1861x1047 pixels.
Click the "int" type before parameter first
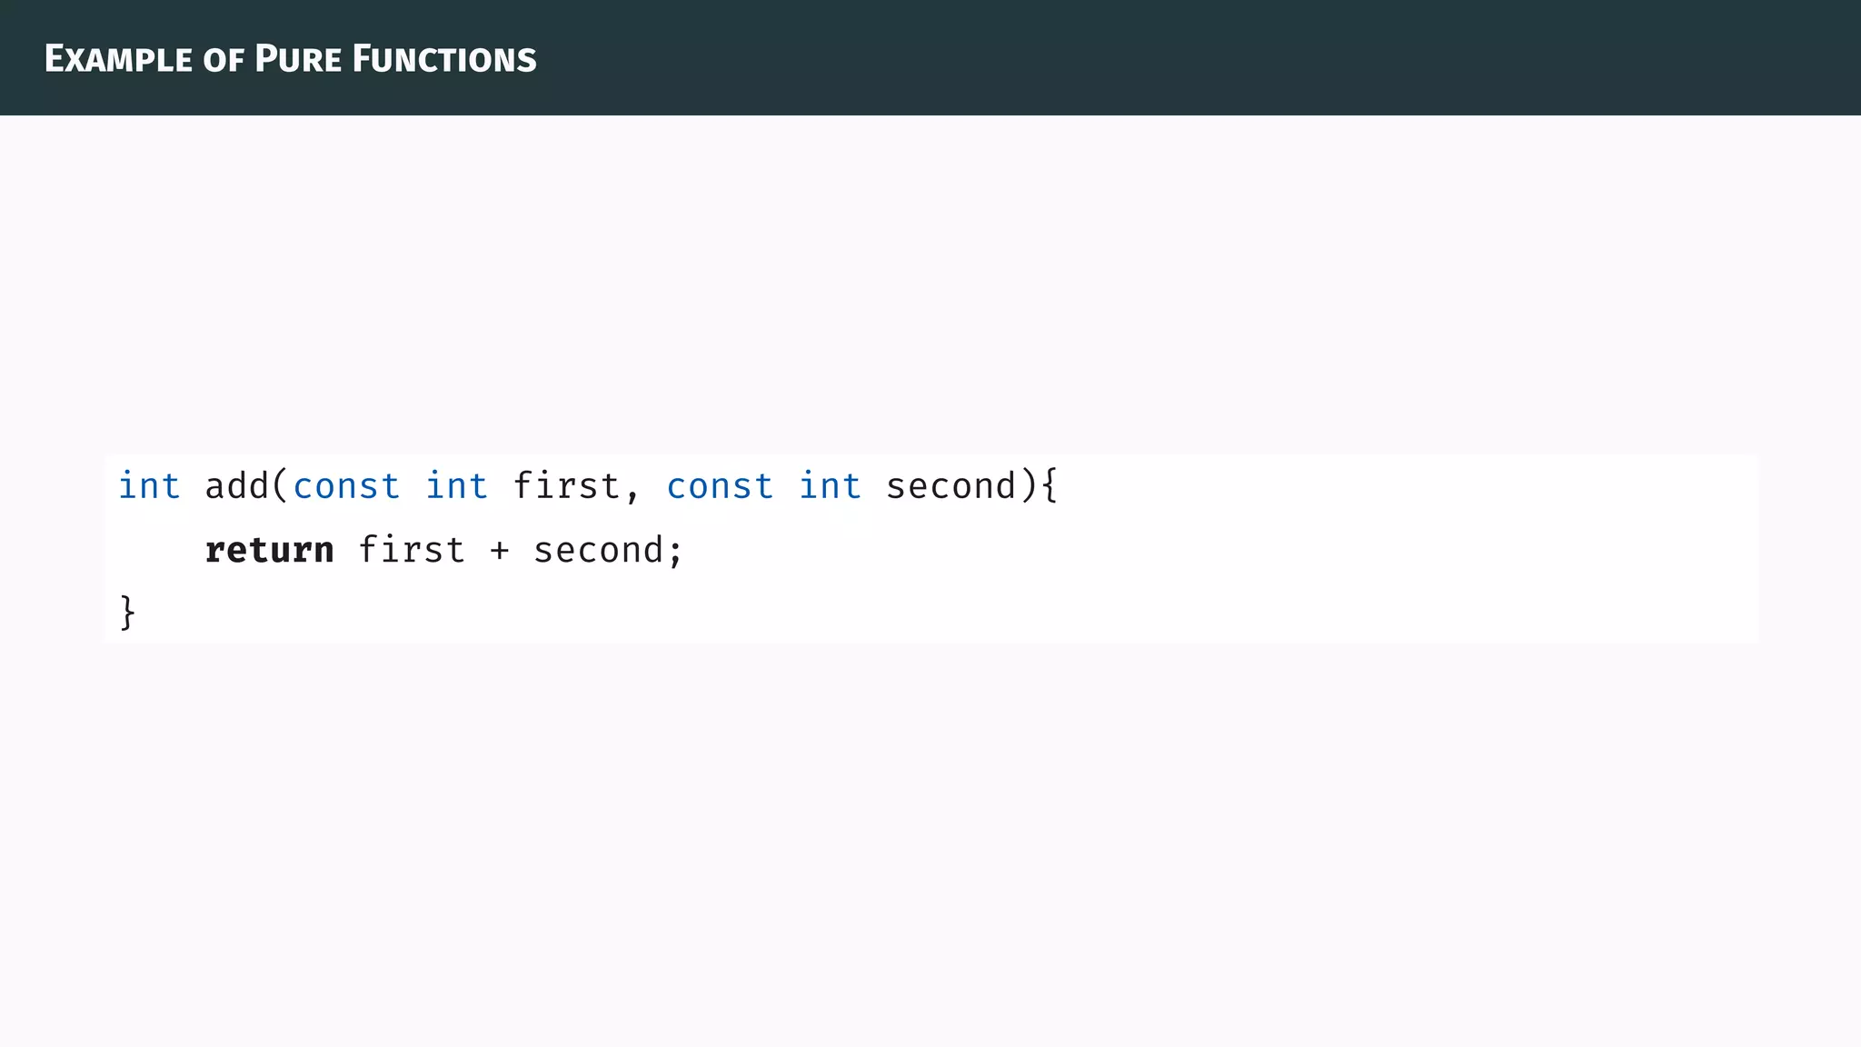click(x=456, y=486)
